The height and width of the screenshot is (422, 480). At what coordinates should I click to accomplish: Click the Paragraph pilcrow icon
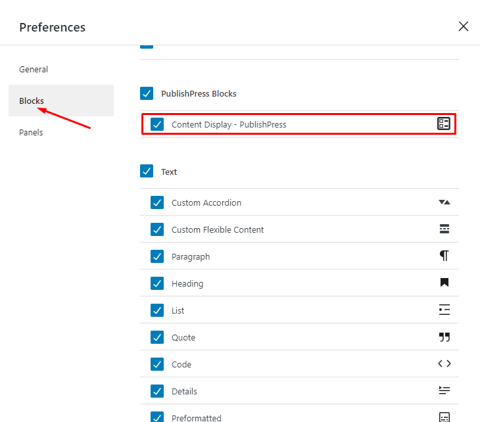(444, 256)
